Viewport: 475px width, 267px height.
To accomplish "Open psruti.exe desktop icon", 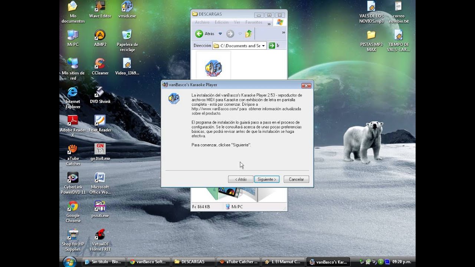I will pyautogui.click(x=100, y=209).
